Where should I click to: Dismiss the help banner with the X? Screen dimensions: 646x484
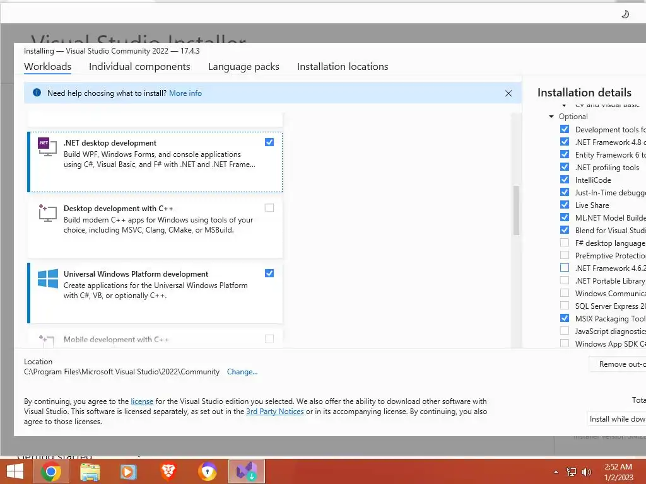tap(508, 93)
